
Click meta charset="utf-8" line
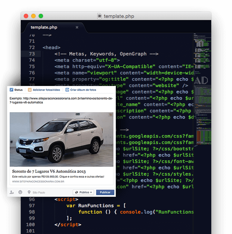pos(87,60)
